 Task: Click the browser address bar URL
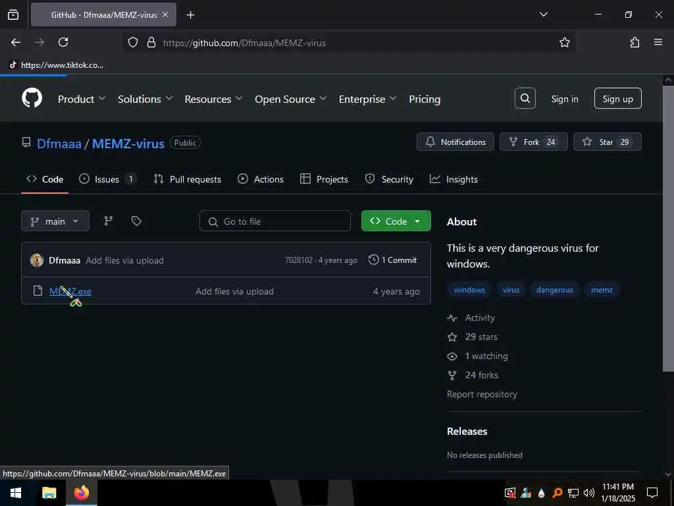pyautogui.click(x=244, y=43)
